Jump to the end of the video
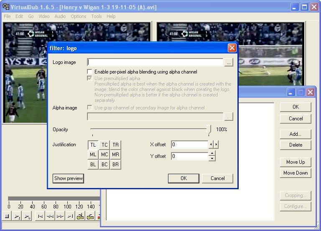 tap(70, 216)
